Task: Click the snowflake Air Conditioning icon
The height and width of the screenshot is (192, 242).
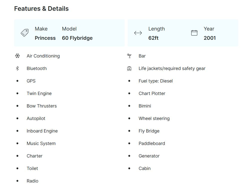Action: click(x=17, y=56)
